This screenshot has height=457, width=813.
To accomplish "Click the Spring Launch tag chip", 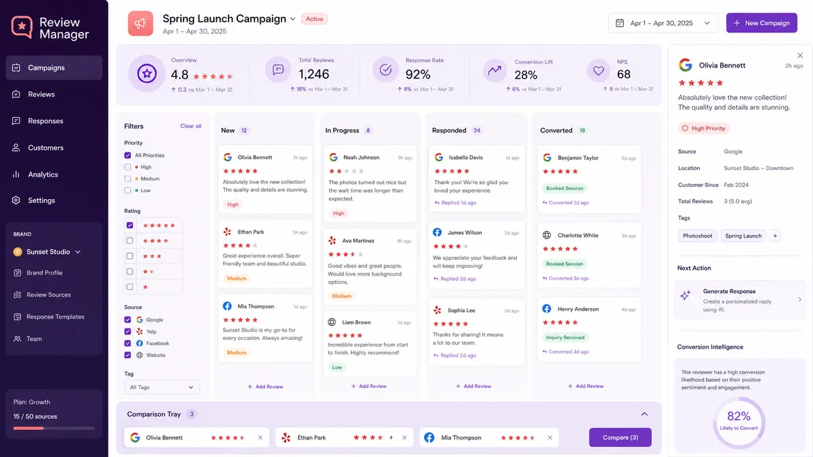I will [743, 236].
